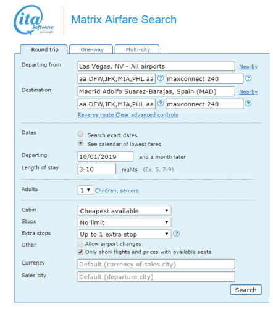The height and width of the screenshot is (309, 273).
Task: Click the Destination Madrid field
Action: (156, 91)
